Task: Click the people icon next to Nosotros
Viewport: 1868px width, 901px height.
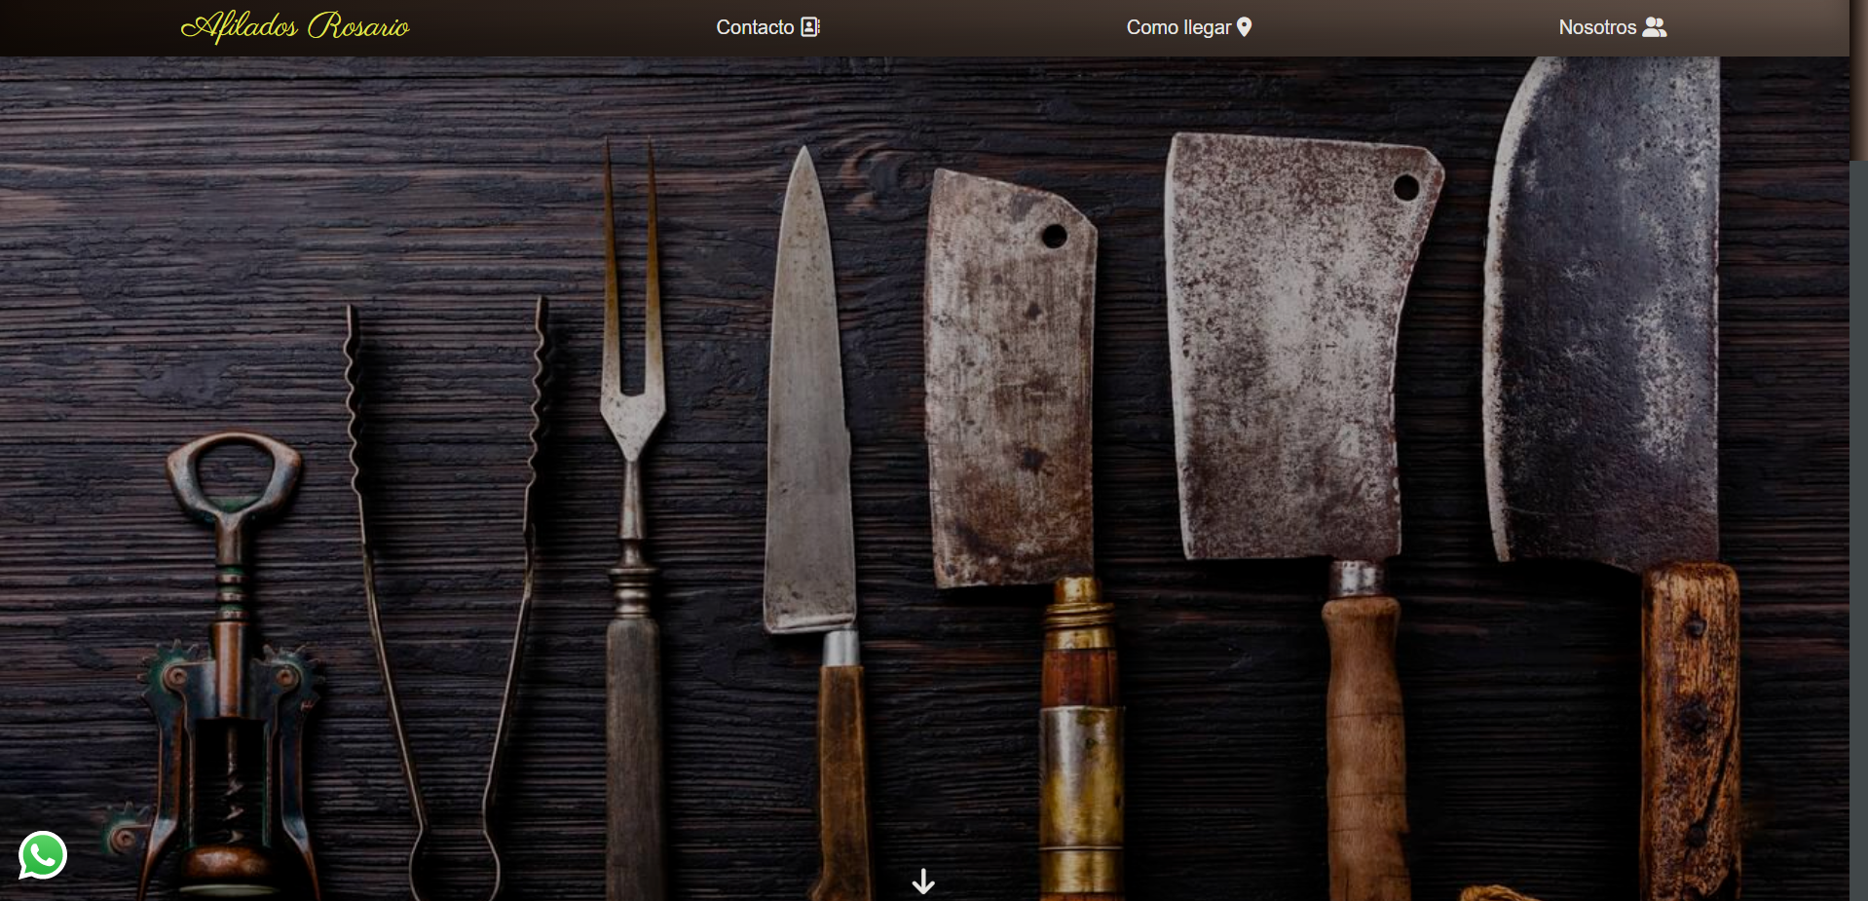Action: click(x=1654, y=27)
